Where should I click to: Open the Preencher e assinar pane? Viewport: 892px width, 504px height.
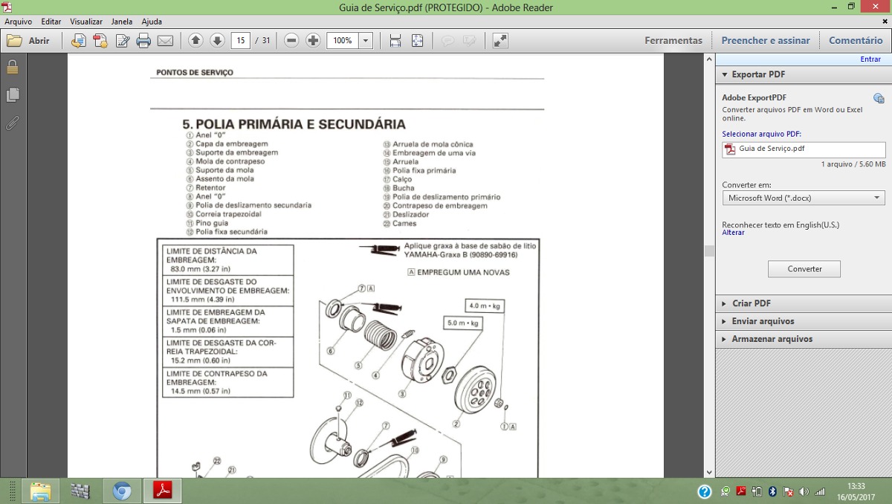tap(766, 41)
